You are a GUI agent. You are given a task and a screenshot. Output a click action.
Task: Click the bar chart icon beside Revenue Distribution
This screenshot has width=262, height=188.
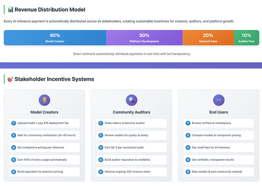10,10
